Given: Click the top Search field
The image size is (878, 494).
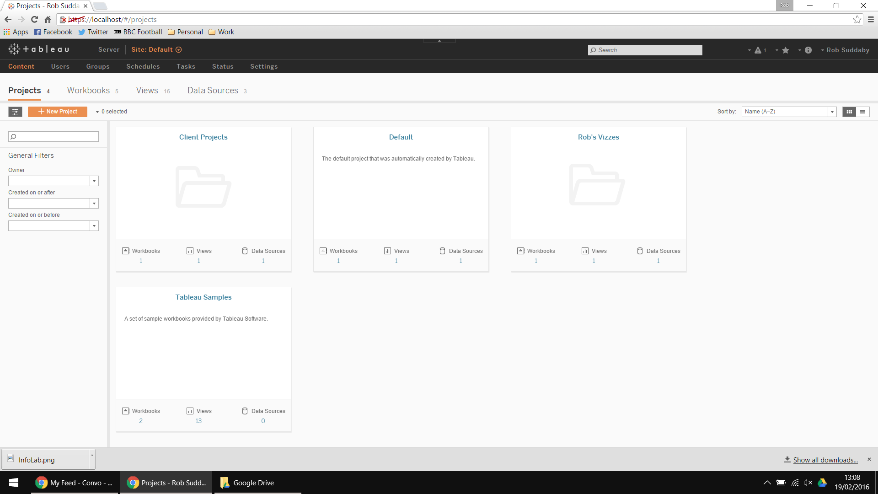Looking at the screenshot, I should point(645,50).
